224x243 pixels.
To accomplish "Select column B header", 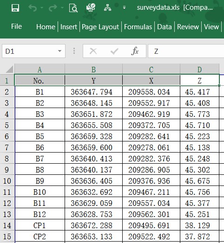I will [93, 69].
